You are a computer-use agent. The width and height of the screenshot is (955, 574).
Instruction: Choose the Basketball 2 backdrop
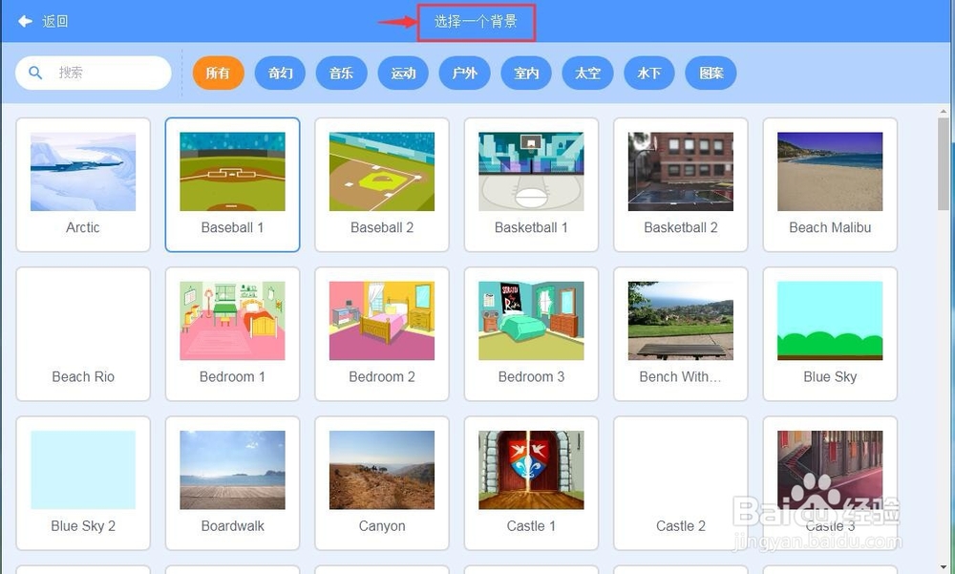point(680,184)
